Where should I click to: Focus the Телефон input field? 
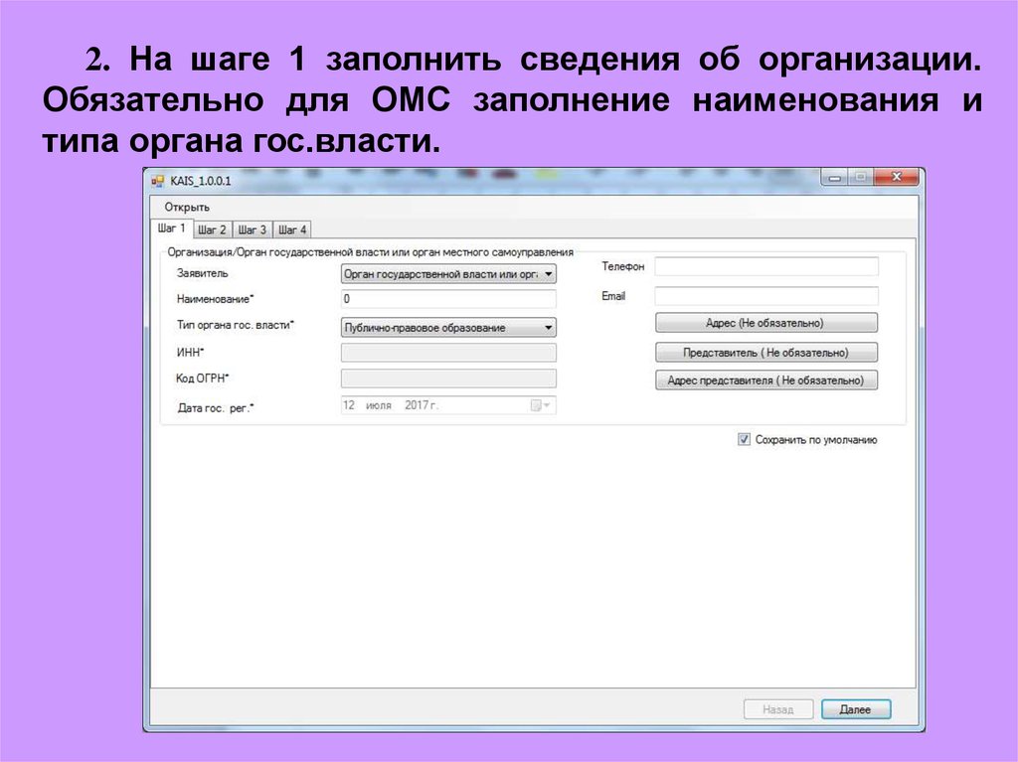766,266
